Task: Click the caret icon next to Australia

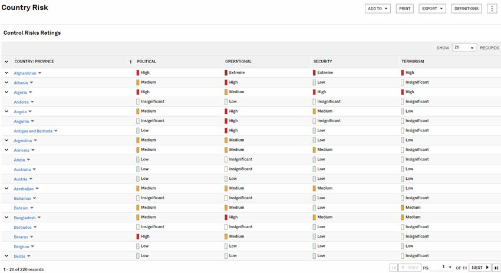Action: 34,170
